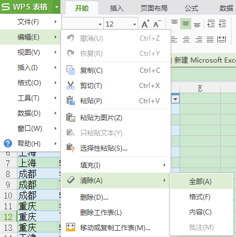Image resolution: width=236 pixels, height=237 pixels.
Task: Choose 剪切(T) from the edit menu
Action: point(116,86)
